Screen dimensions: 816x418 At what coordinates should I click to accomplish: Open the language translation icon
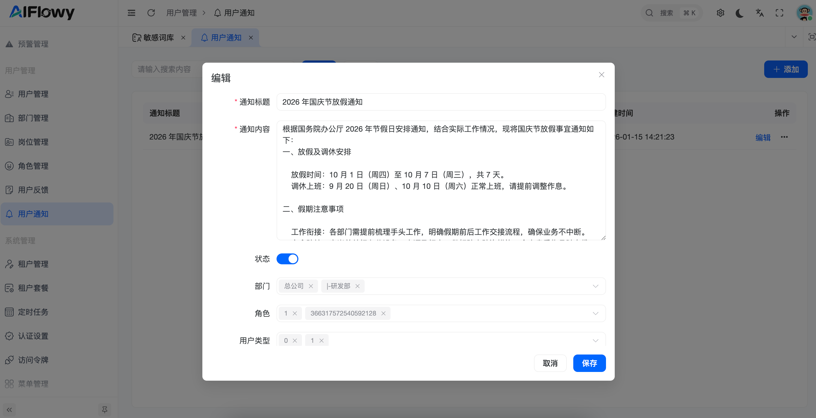tap(760, 13)
